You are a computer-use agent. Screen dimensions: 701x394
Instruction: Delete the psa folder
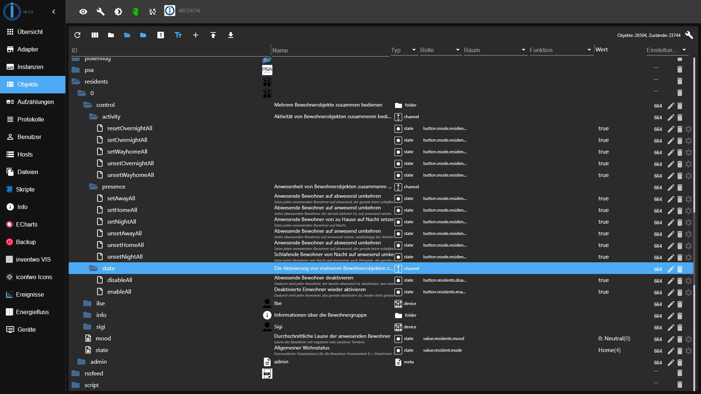680,69
